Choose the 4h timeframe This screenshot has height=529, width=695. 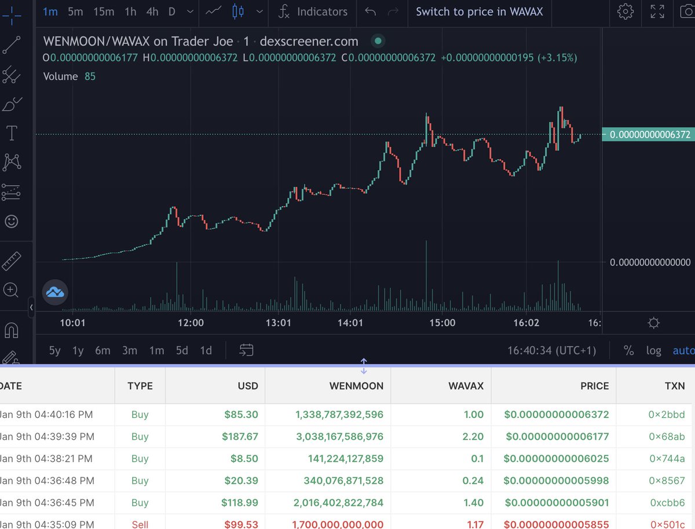pos(152,12)
